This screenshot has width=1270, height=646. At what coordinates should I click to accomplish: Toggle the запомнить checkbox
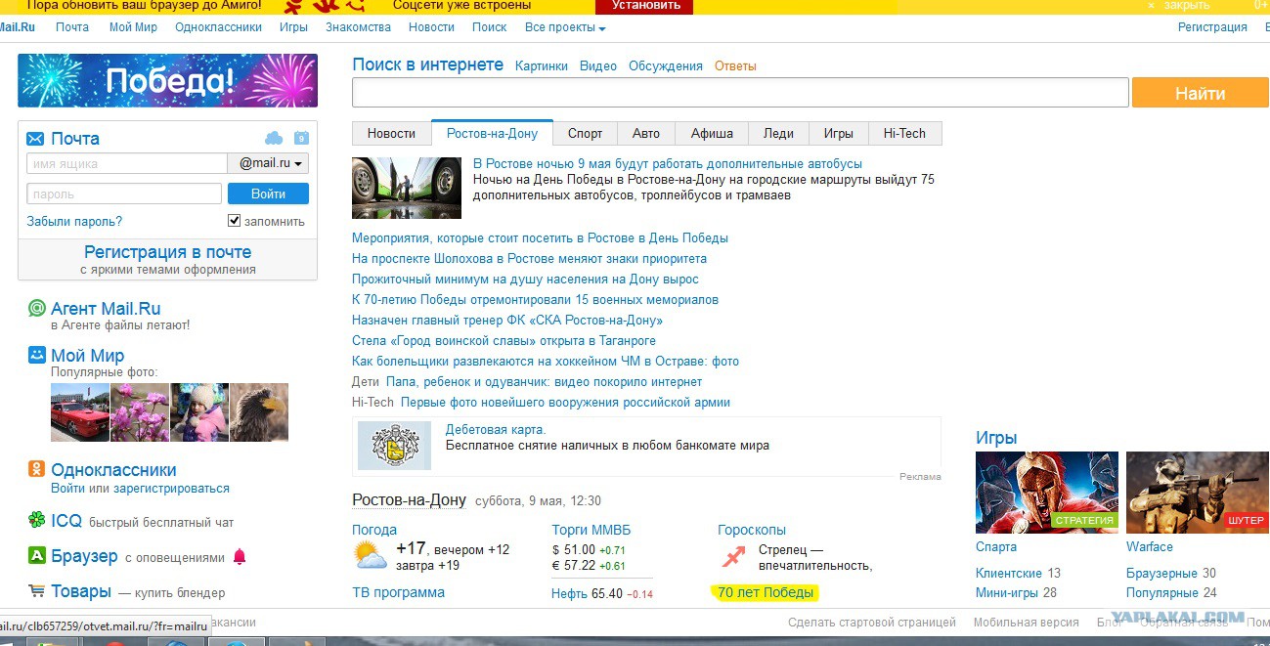point(234,221)
